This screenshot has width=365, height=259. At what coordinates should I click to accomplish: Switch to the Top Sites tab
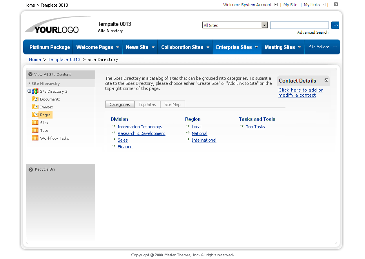[147, 104]
